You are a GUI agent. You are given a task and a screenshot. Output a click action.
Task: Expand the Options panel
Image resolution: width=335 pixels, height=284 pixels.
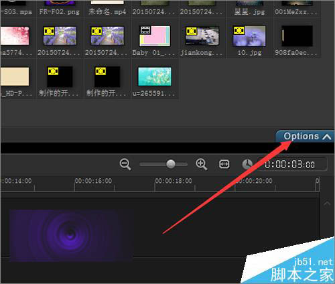coord(305,136)
